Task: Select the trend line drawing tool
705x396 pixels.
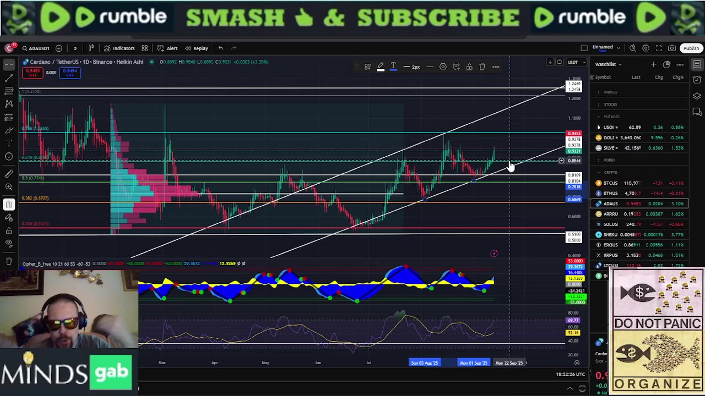Action: [x=9, y=78]
